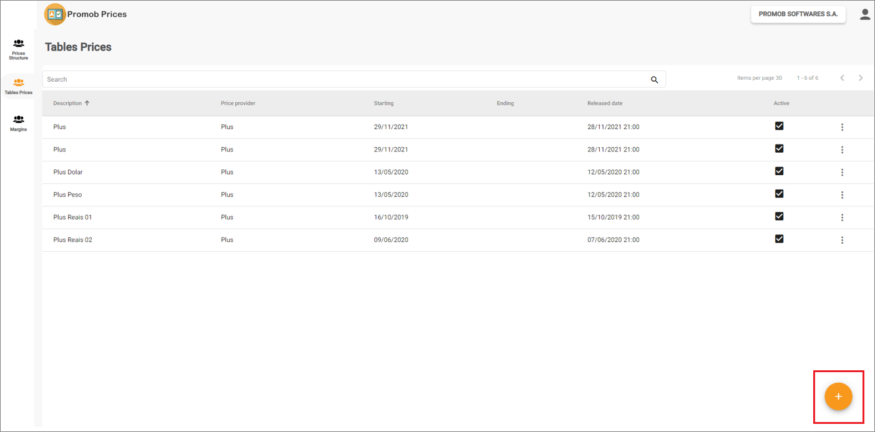The image size is (875, 432).
Task: Click the Promob Prices title text
Action: coord(97,14)
